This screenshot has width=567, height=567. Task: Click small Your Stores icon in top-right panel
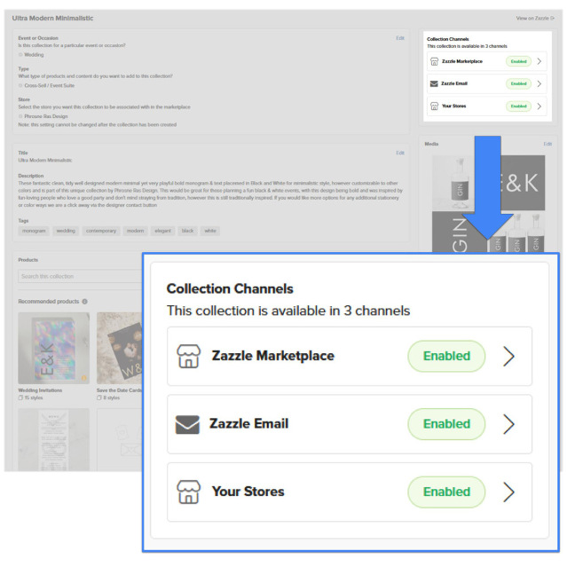point(434,106)
